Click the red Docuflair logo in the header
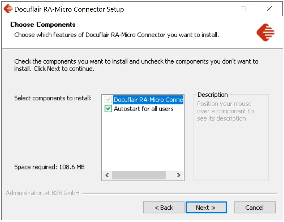The image size is (284, 222). (265, 32)
